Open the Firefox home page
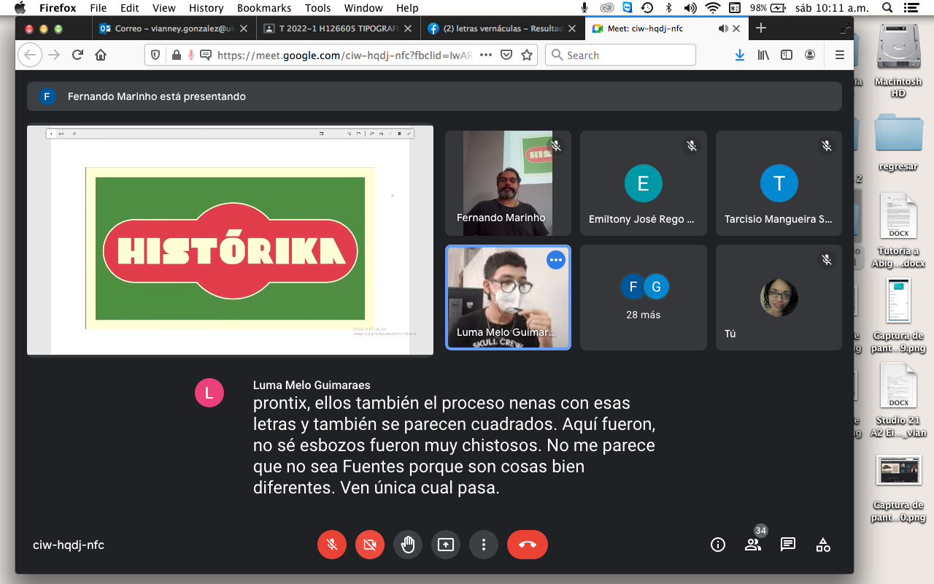Viewport: 934px width, 584px height. click(x=101, y=55)
